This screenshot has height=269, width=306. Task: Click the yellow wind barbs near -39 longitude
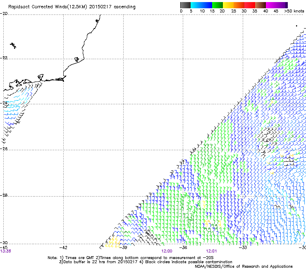[113, 242]
